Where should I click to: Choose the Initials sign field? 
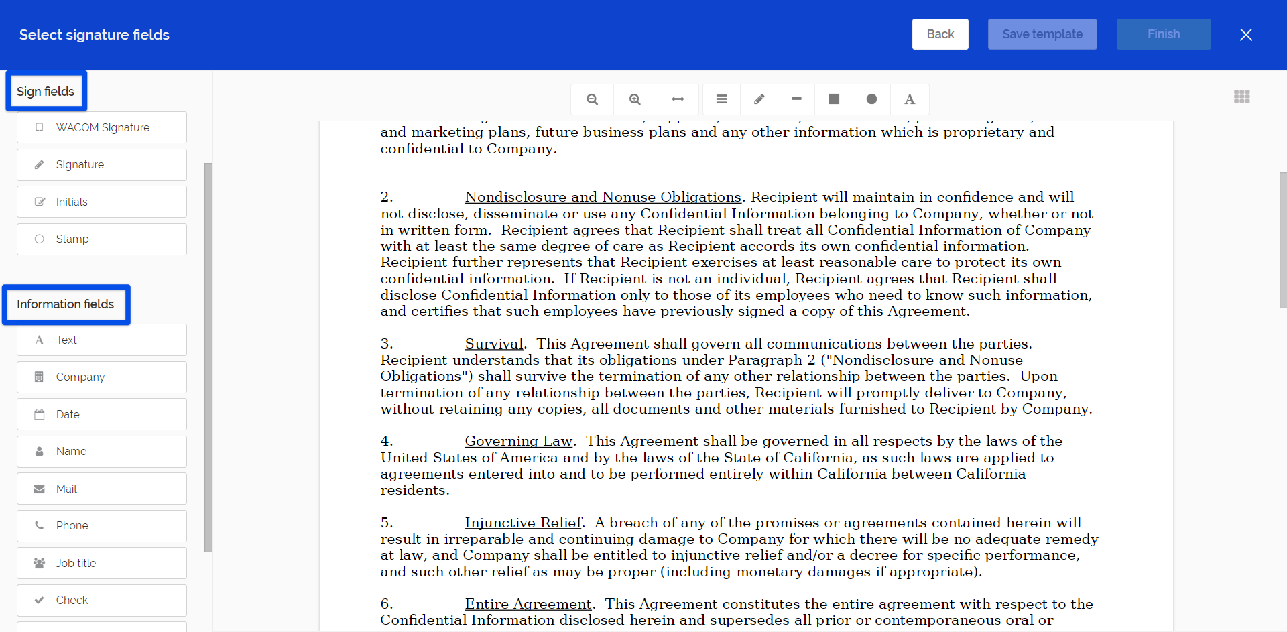tap(102, 202)
